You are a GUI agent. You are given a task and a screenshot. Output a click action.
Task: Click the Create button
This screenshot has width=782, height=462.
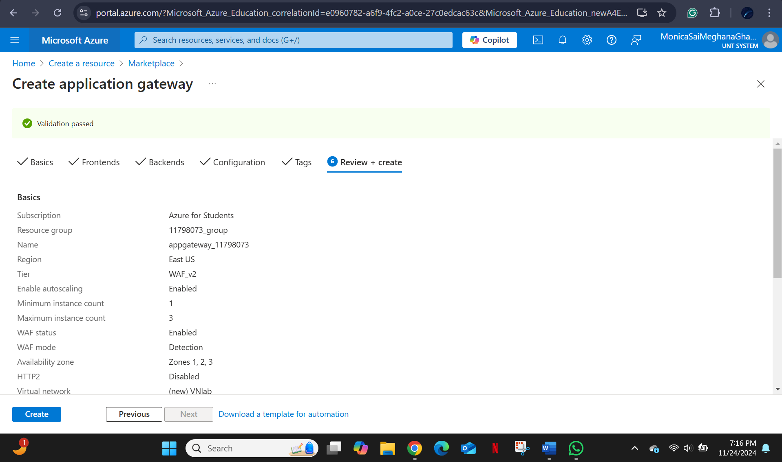(x=37, y=414)
